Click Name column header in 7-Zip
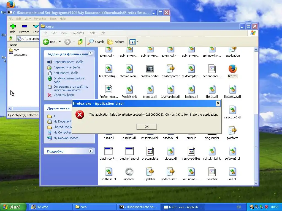Screen dimensions: 282x211 tap(23, 45)
